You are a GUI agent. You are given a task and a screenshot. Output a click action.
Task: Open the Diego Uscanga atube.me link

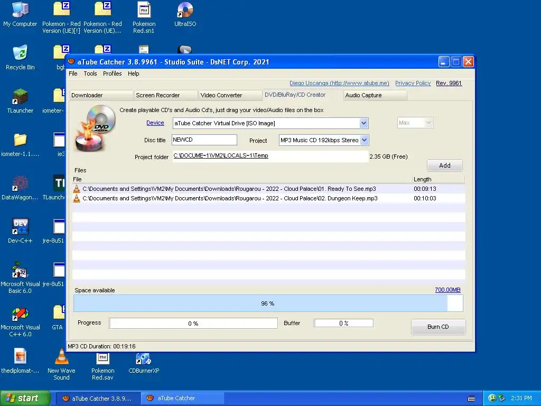(x=339, y=83)
